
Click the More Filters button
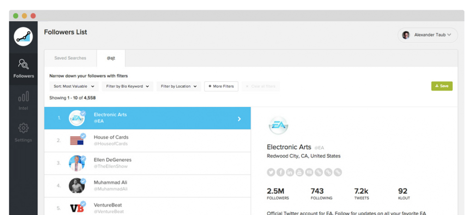(x=221, y=86)
